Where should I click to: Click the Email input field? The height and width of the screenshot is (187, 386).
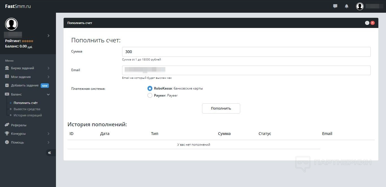click(246, 70)
